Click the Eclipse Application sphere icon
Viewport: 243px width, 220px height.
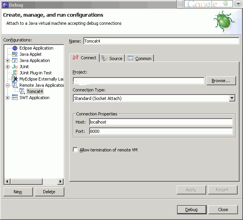click(x=15, y=48)
